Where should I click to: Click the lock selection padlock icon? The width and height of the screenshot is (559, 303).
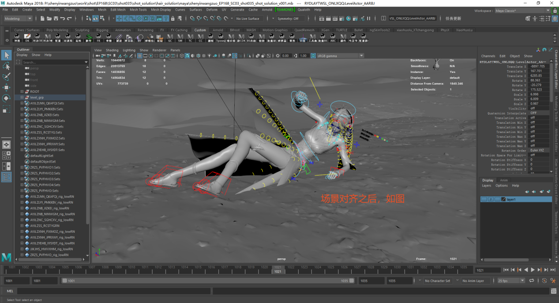[x=173, y=19]
